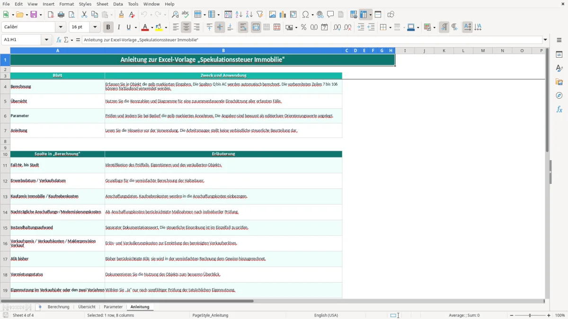Toggle Underline formatting
This screenshot has height=319, width=568.
[x=128, y=27]
